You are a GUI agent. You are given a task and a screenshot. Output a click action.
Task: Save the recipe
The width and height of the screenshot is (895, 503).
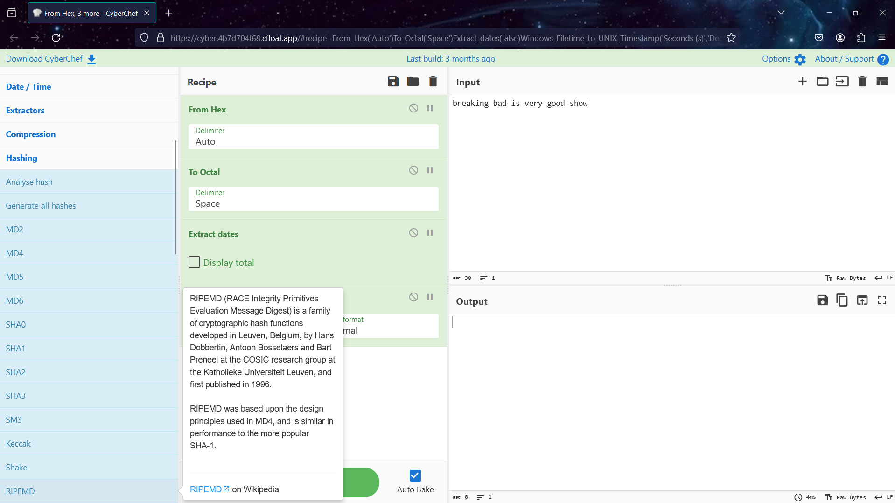point(393,82)
